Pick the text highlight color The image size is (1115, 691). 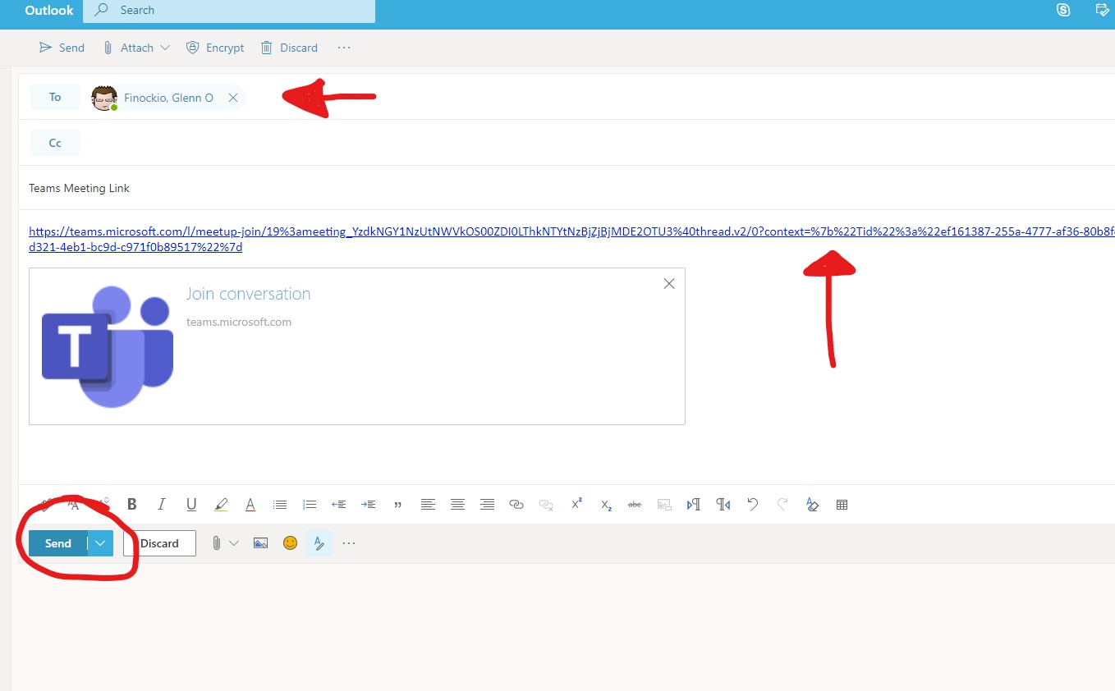click(x=221, y=505)
